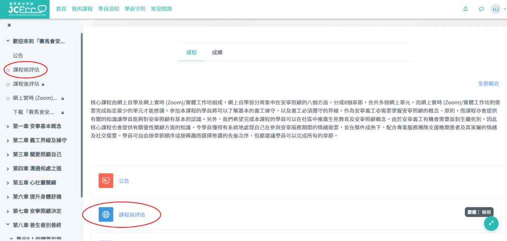Collapse the 第八章 善生善別善終 section
Image resolution: width=507 pixels, height=241 pixels.
coord(8,225)
